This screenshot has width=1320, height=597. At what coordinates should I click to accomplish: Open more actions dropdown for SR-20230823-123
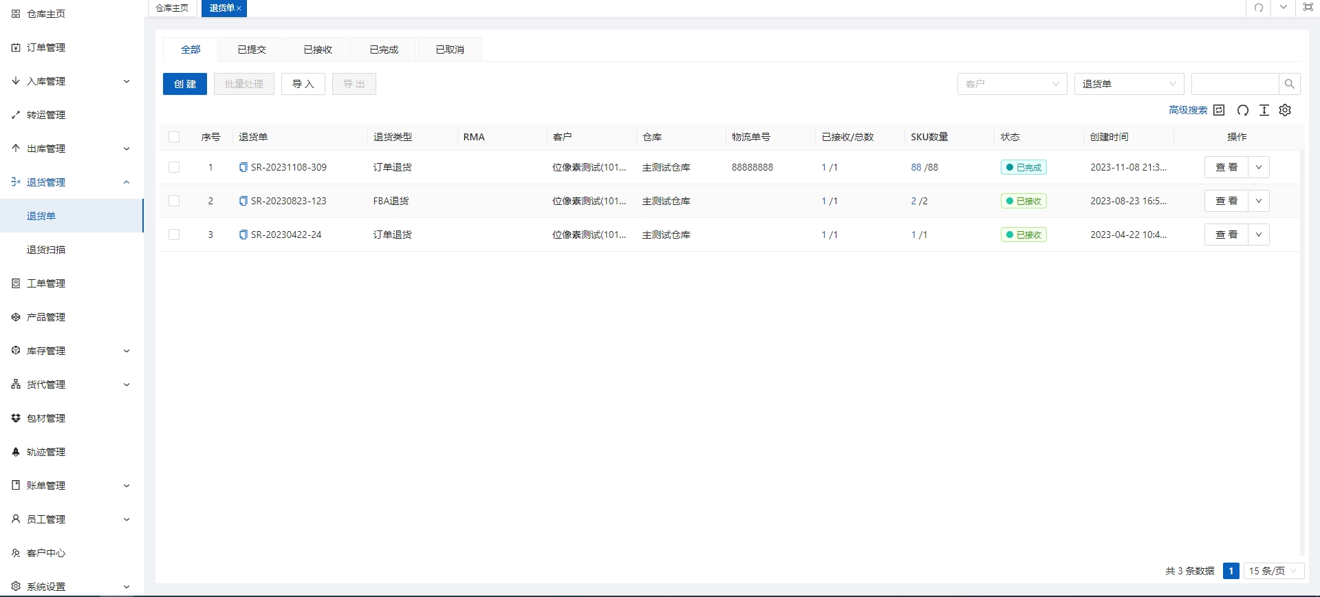click(x=1259, y=201)
